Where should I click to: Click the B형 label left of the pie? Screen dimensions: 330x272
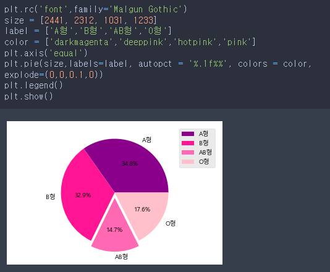tap(51, 197)
